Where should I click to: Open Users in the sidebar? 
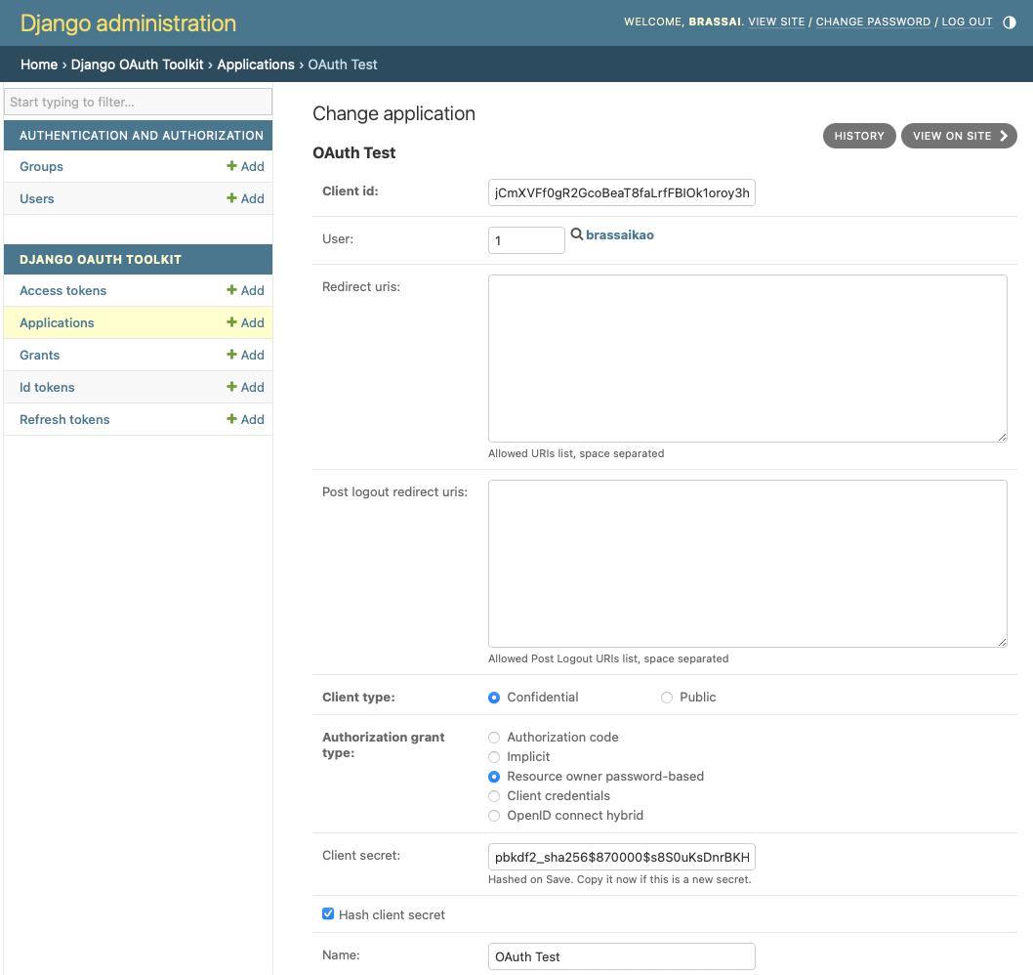click(37, 198)
